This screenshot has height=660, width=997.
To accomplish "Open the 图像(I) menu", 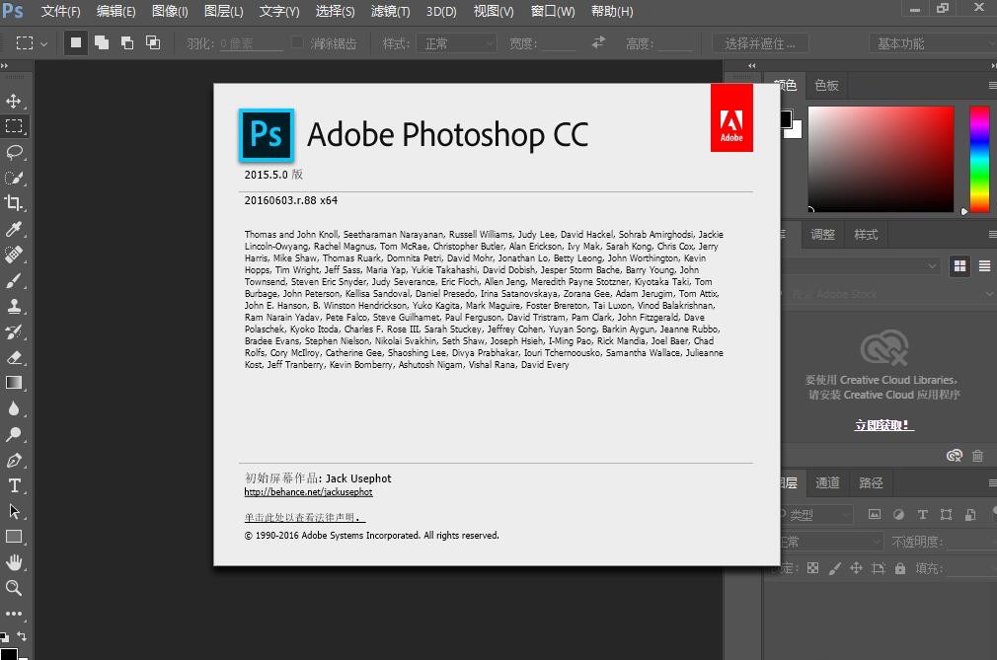I will pos(170,12).
